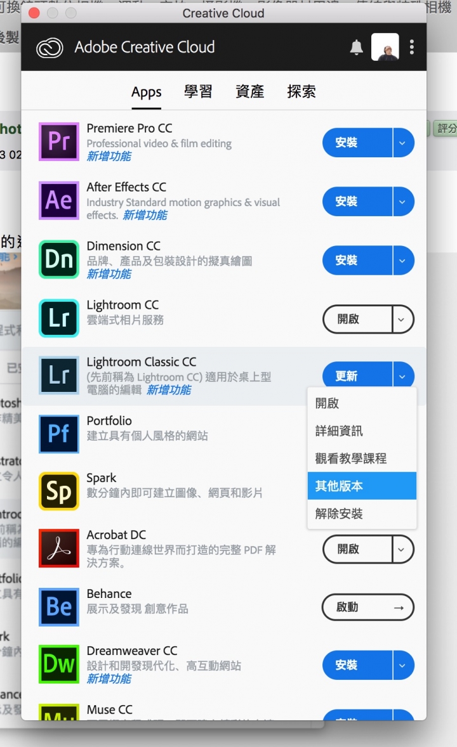Click the Premiere Pro CC icon

(58, 141)
